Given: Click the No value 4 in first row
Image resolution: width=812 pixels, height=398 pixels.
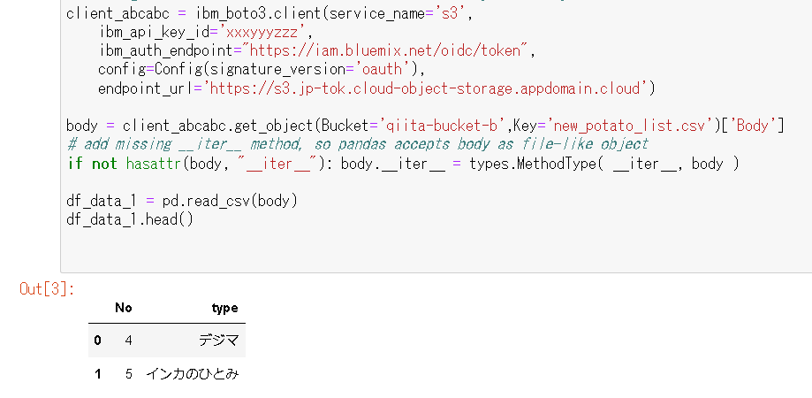Looking at the screenshot, I should [x=128, y=340].
